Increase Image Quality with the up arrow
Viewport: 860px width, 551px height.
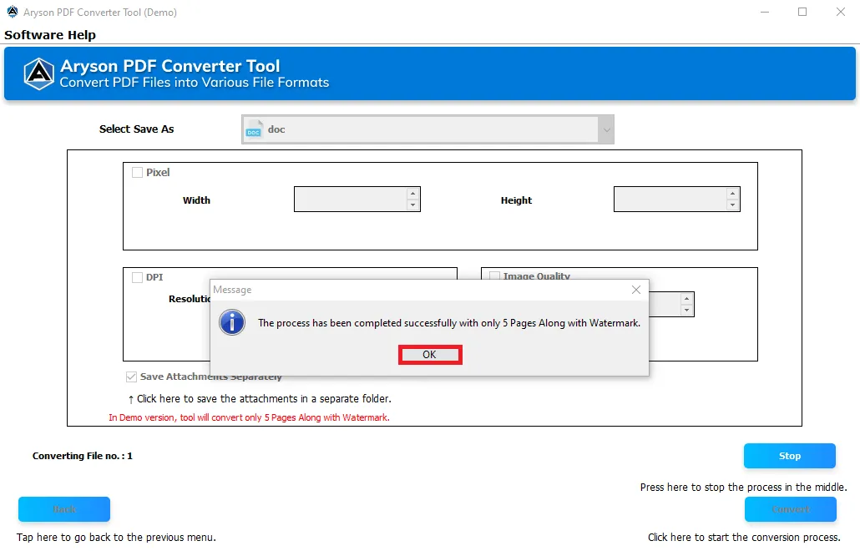(686, 299)
